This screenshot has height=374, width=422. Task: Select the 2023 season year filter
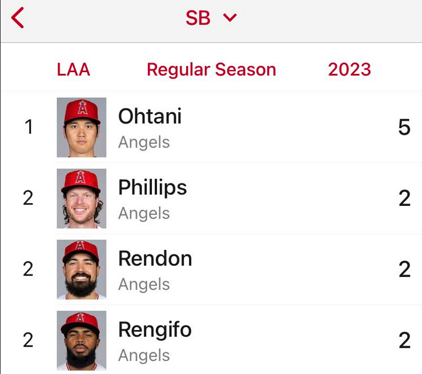[349, 70]
